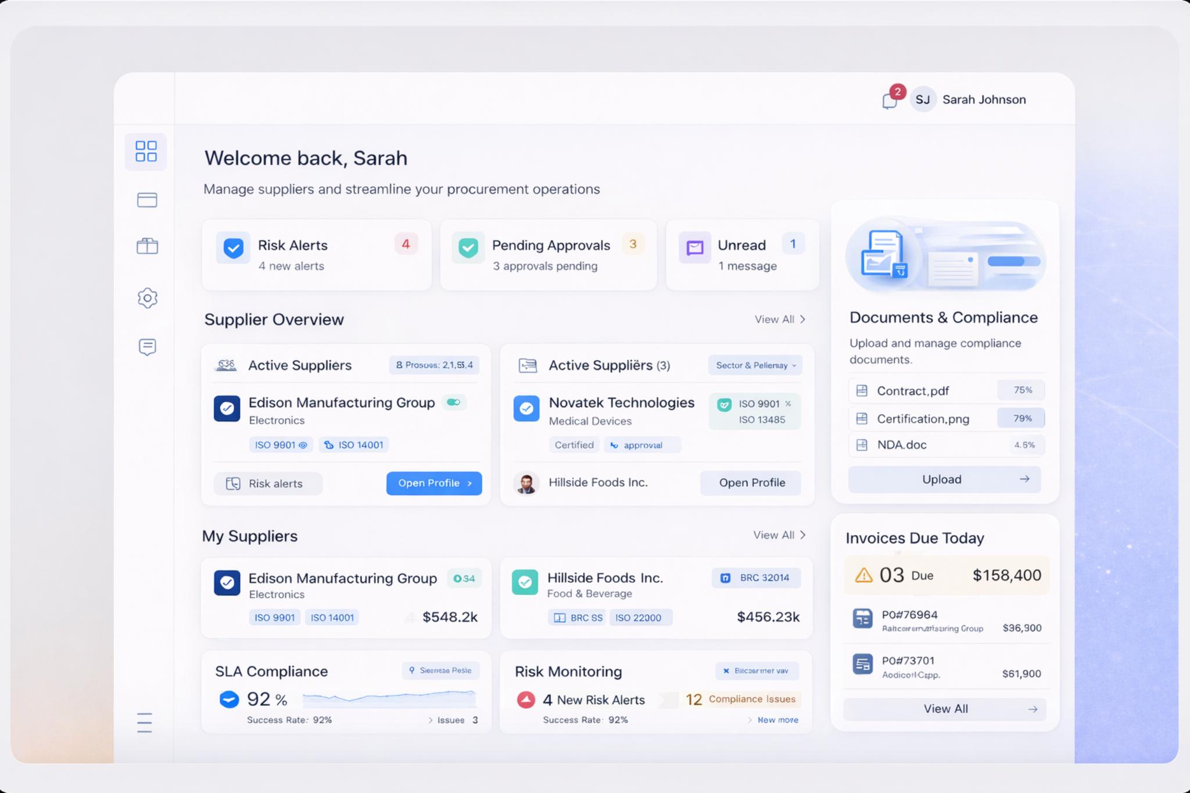Open the settings gear in sidebar
This screenshot has width=1190, height=793.
[146, 297]
